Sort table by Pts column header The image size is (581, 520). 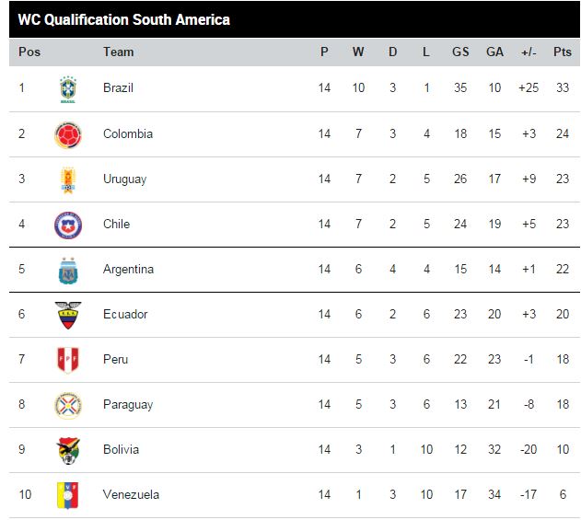[x=562, y=52]
